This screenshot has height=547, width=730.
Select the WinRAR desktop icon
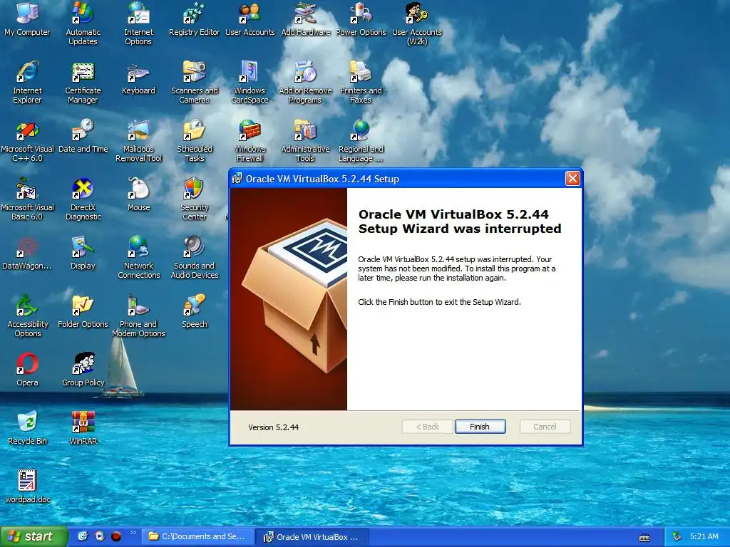point(83,428)
